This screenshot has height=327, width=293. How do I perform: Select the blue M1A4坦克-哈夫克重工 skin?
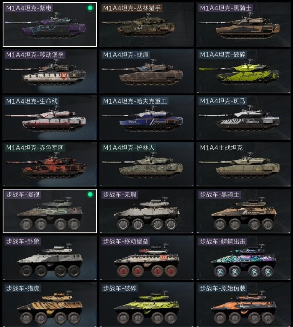point(147,118)
